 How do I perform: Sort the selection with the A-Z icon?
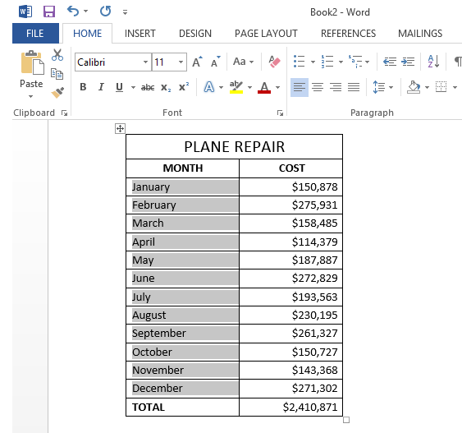(x=433, y=62)
